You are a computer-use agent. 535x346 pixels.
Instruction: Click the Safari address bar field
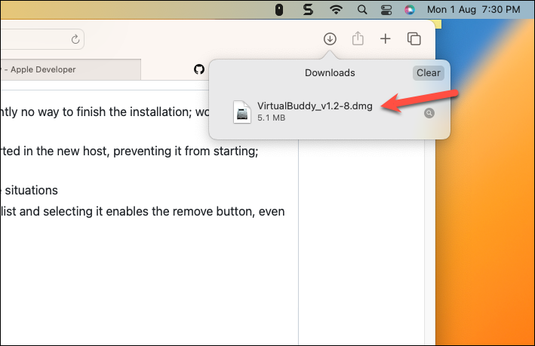pos(42,39)
